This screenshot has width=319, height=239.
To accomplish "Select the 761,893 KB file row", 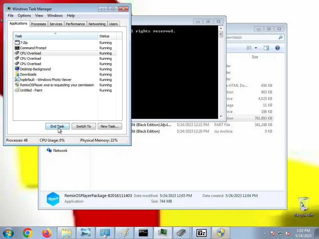I will (250, 118).
